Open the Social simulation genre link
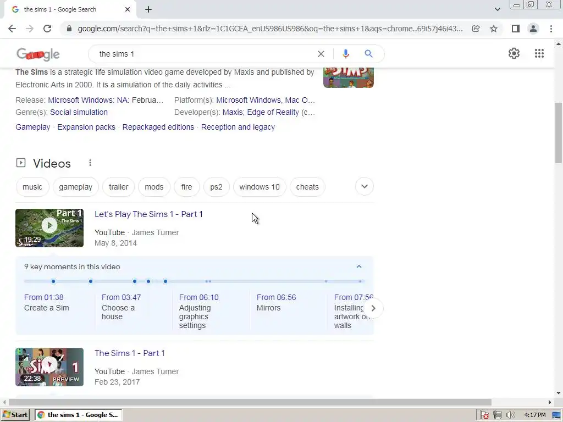The height and width of the screenshot is (422, 563). pyautogui.click(x=79, y=112)
